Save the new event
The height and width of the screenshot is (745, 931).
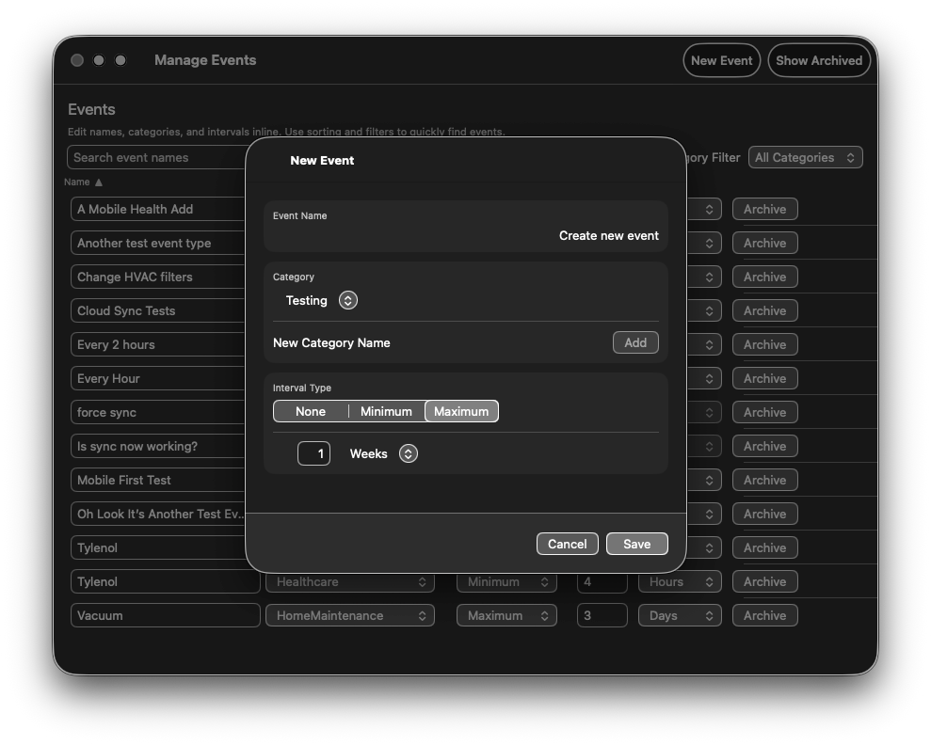[x=636, y=544]
